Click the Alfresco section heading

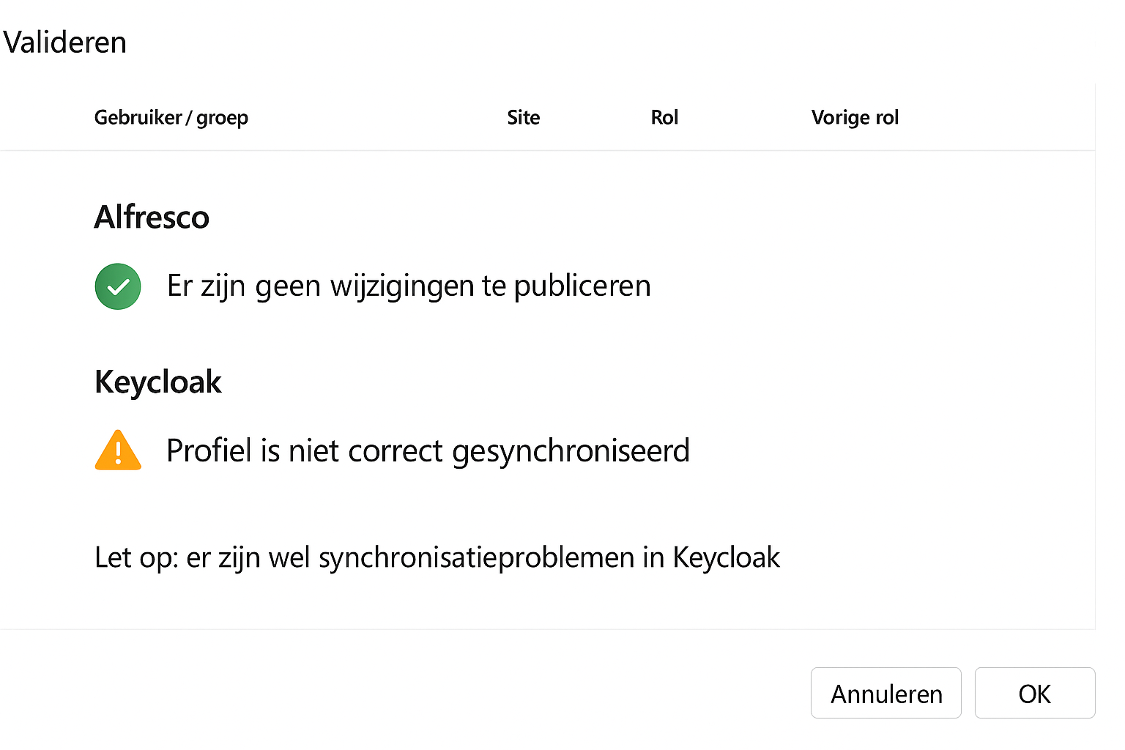click(x=152, y=217)
